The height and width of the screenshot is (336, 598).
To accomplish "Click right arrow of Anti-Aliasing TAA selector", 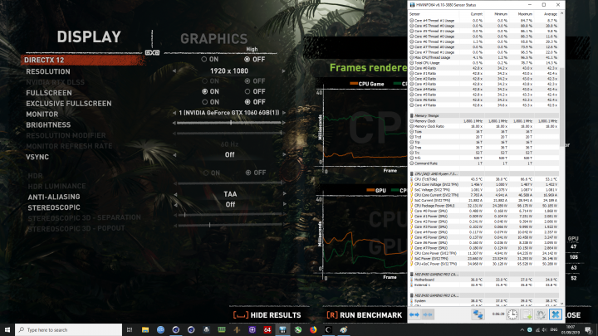I will coord(285,194).
